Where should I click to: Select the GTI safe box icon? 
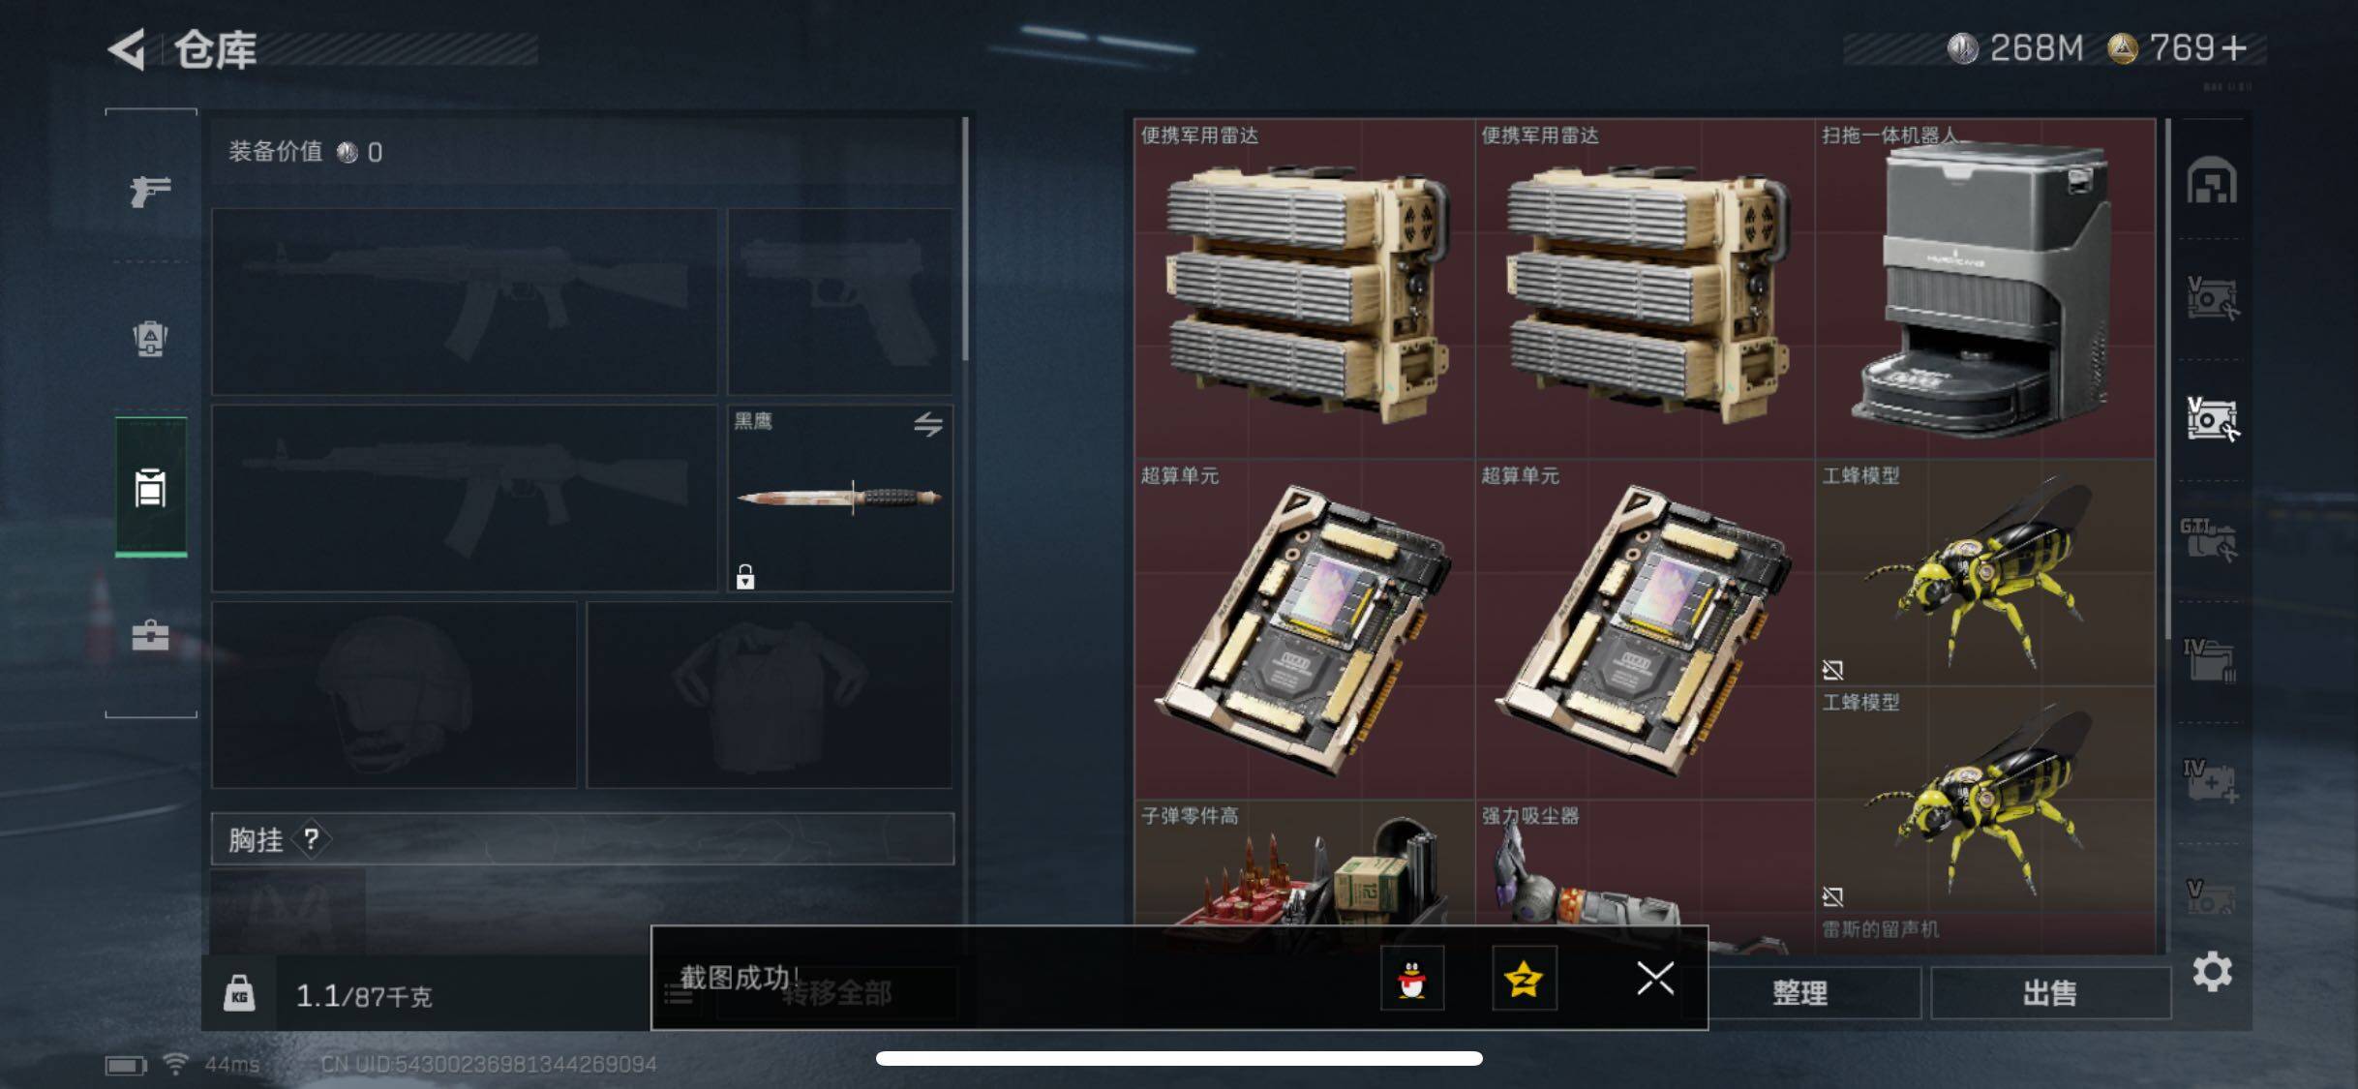(2210, 539)
